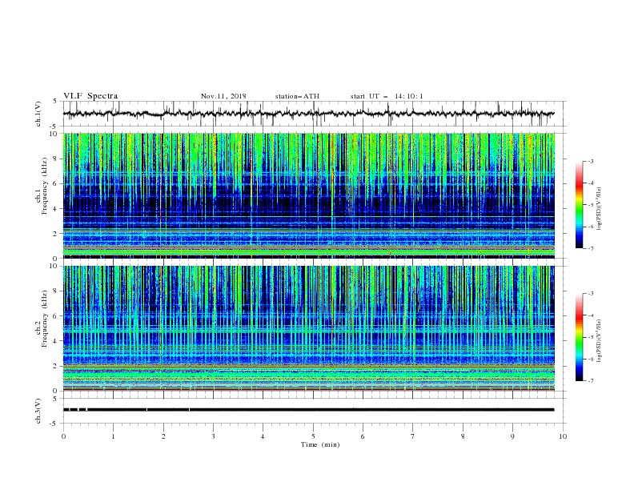Image resolution: width=634 pixels, height=490 pixels.
Task: Click the "ch.1(V)" waveform axis label
Action: pyautogui.click(x=38, y=114)
